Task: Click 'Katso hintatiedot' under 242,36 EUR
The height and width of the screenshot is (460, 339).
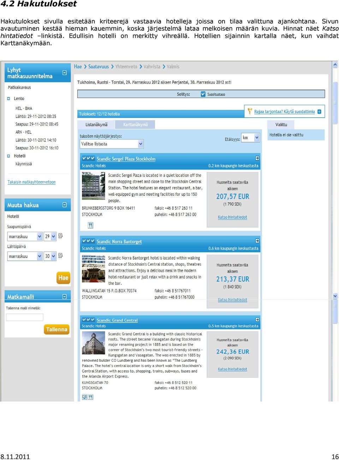Action: (232, 369)
